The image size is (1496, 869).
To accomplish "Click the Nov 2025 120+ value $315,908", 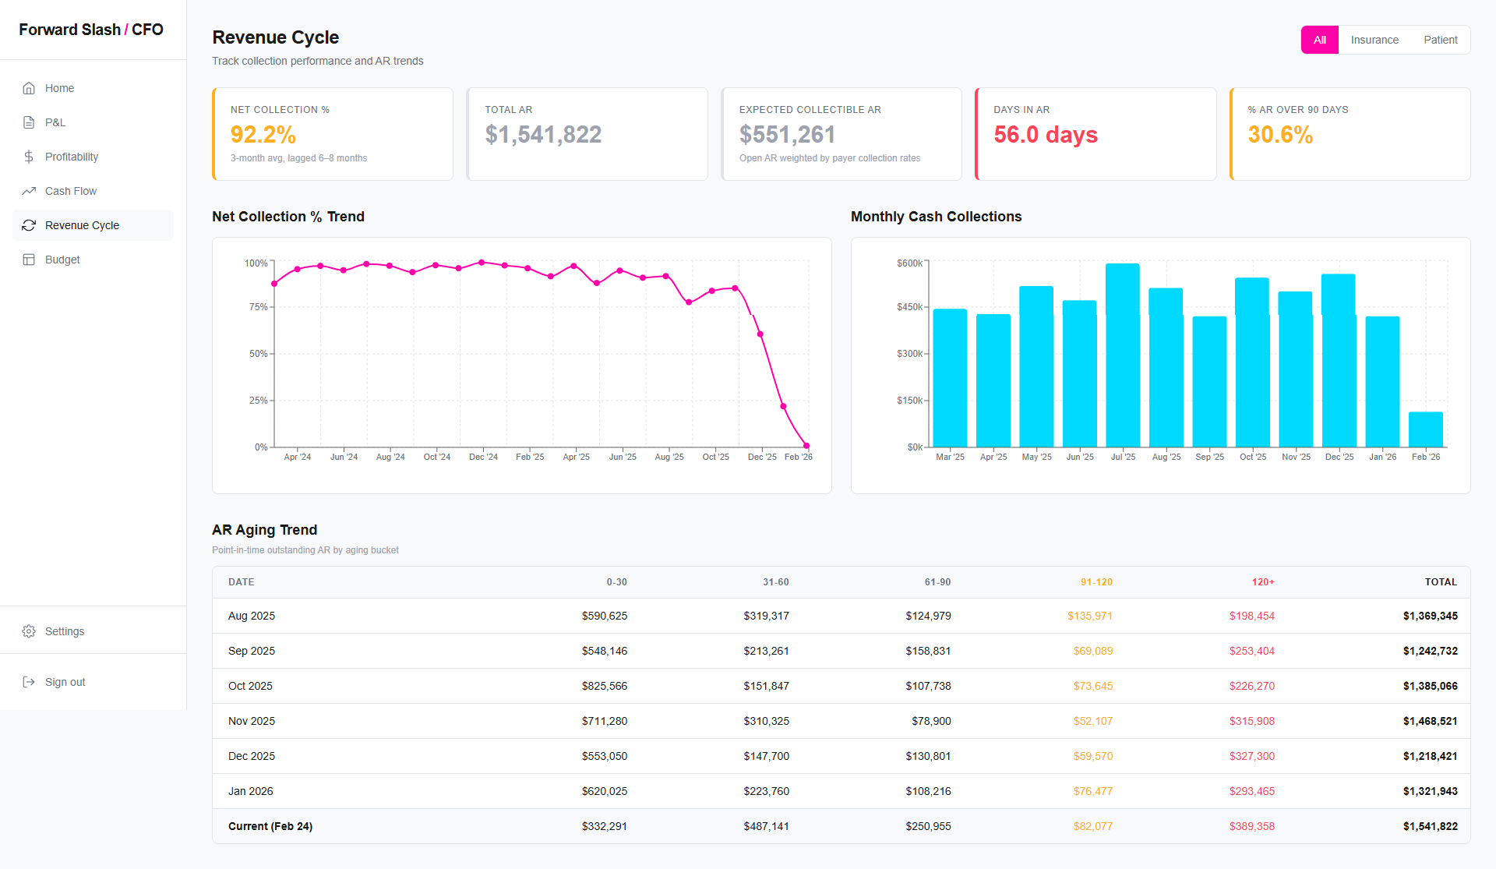I will (1252, 721).
